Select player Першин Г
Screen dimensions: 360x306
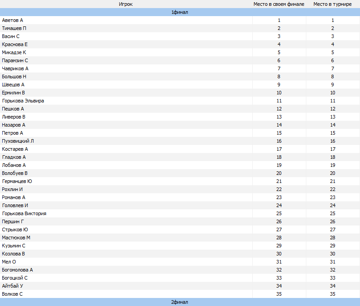[x=13, y=221]
